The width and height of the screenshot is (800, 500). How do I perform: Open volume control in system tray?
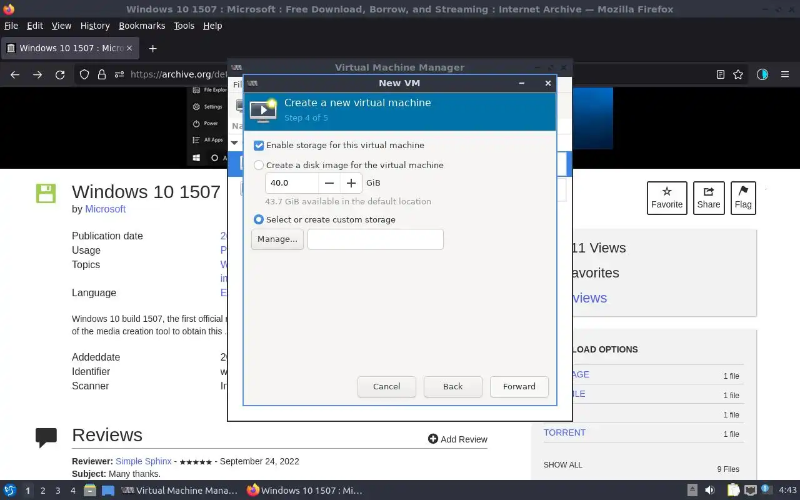pyautogui.click(x=710, y=491)
